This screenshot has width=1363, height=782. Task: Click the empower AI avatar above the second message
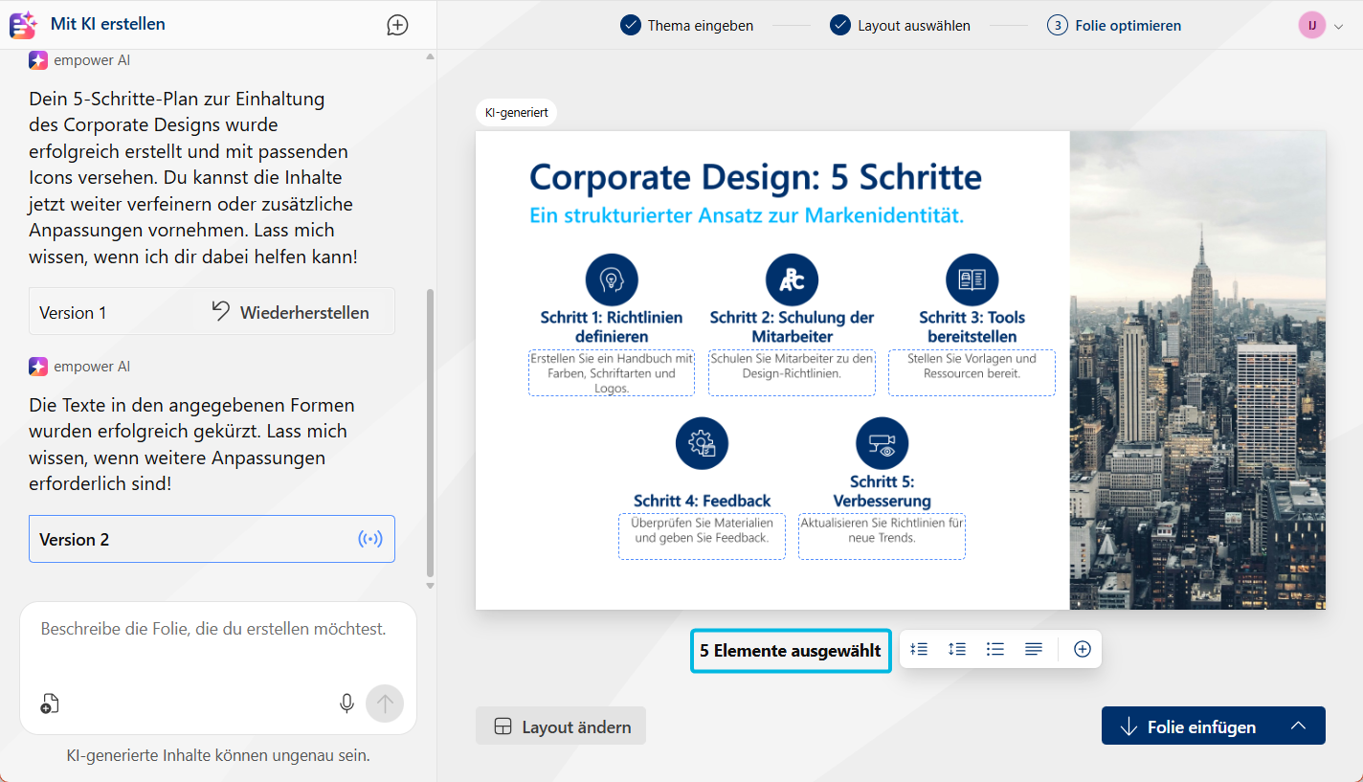(38, 367)
